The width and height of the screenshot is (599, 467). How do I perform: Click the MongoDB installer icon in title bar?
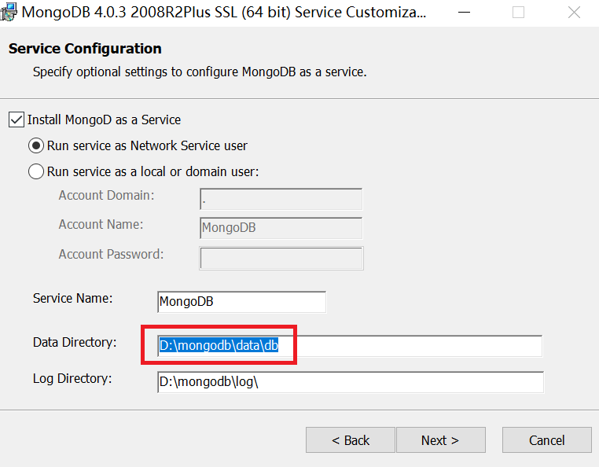(8, 13)
